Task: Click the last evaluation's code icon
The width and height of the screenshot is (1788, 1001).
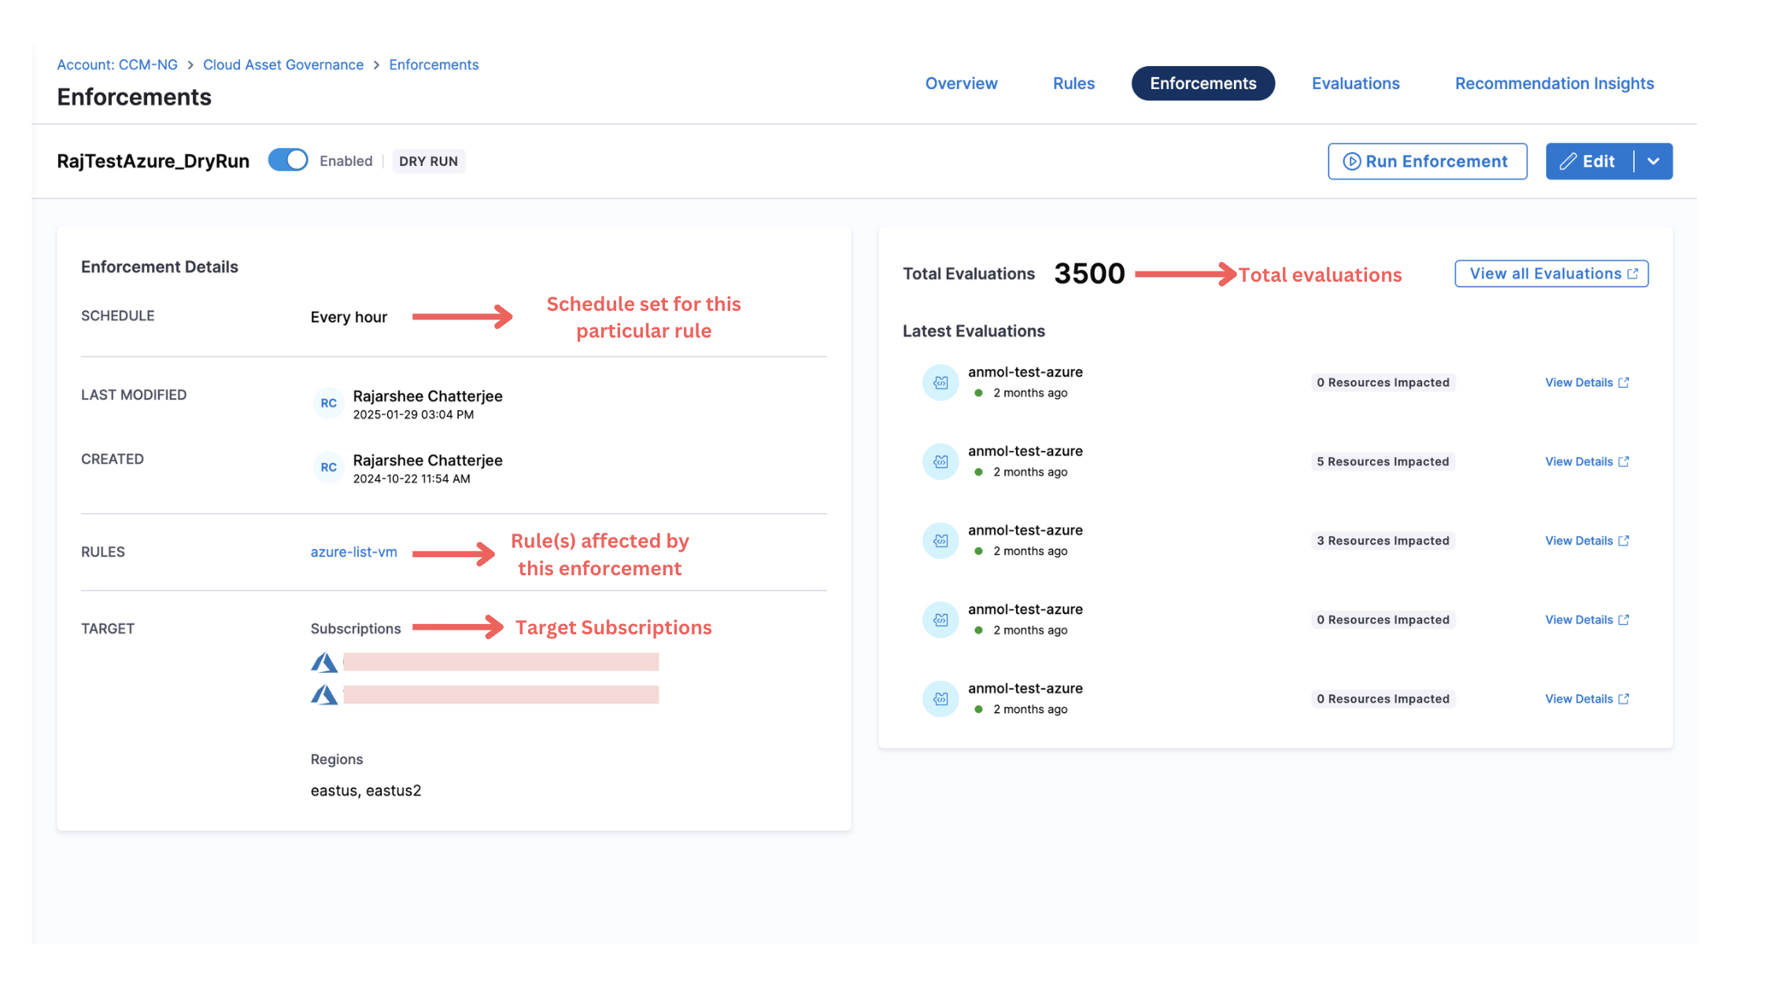Action: (x=940, y=699)
